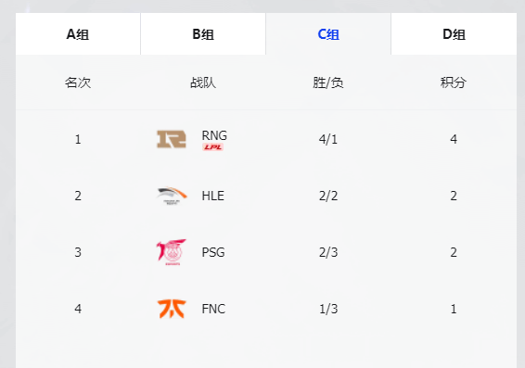Viewport: 525px width, 368px height.
Task: Click the RNG team logo
Action: tap(172, 139)
